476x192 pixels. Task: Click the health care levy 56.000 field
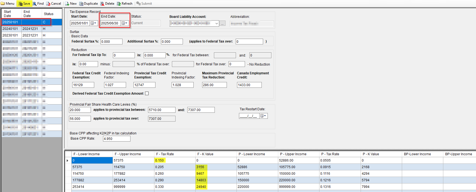point(80,119)
